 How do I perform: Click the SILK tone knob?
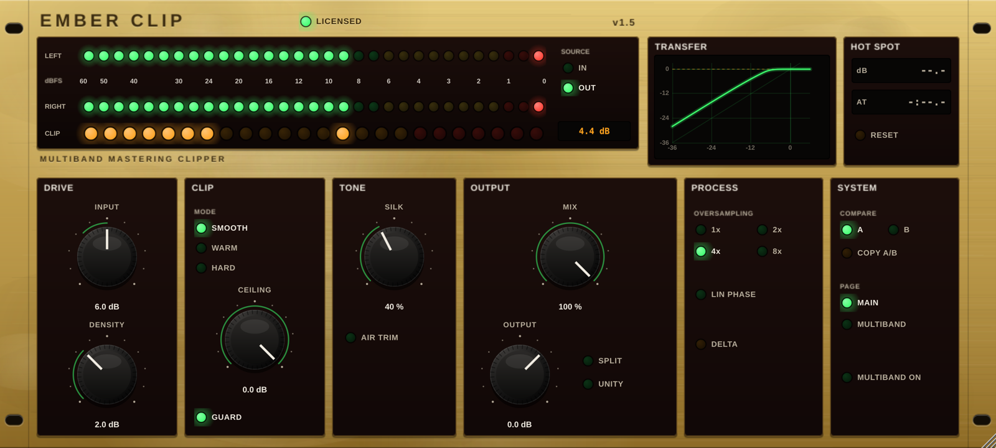click(394, 256)
